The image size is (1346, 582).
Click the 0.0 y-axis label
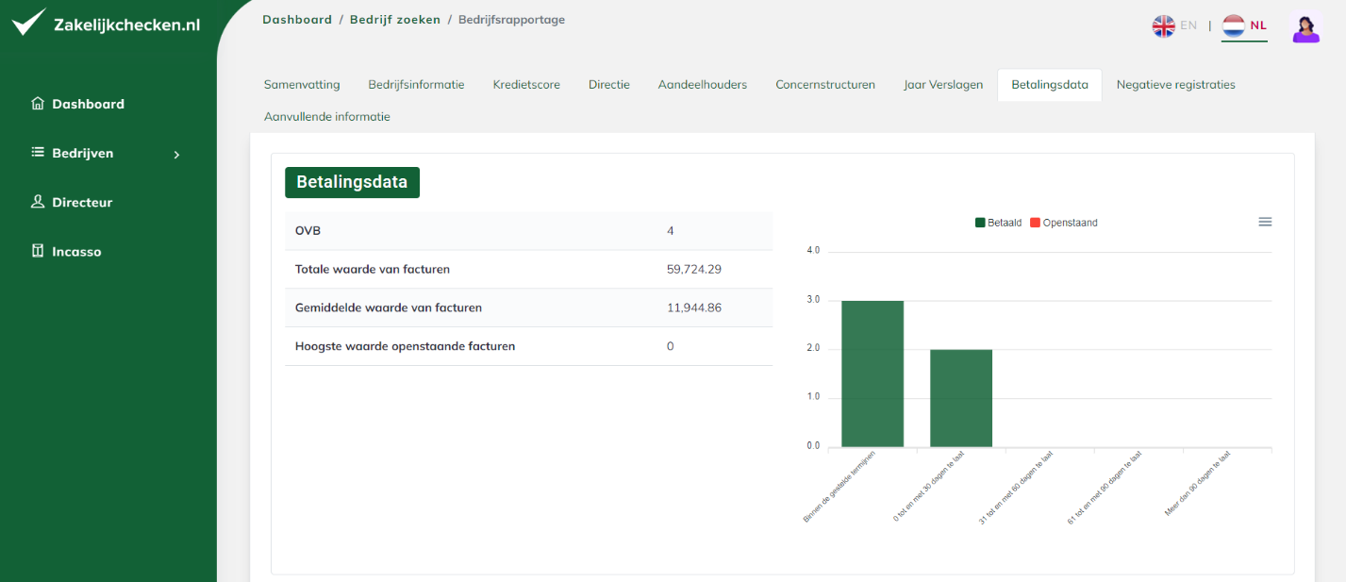(x=813, y=446)
